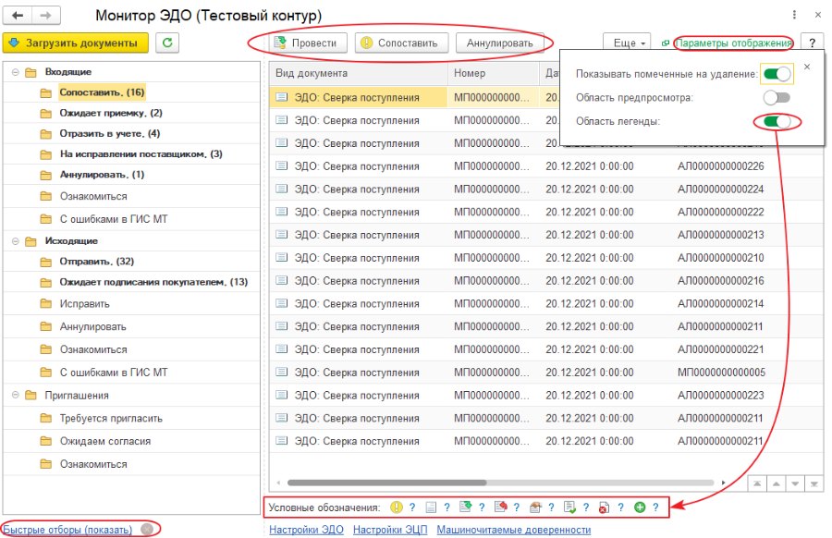
Task: Click the red-cross document icon in the legend
Action: [604, 507]
